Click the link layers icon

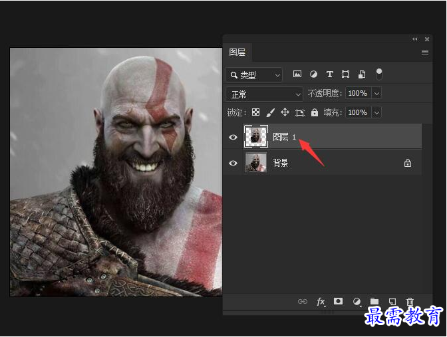tap(303, 301)
